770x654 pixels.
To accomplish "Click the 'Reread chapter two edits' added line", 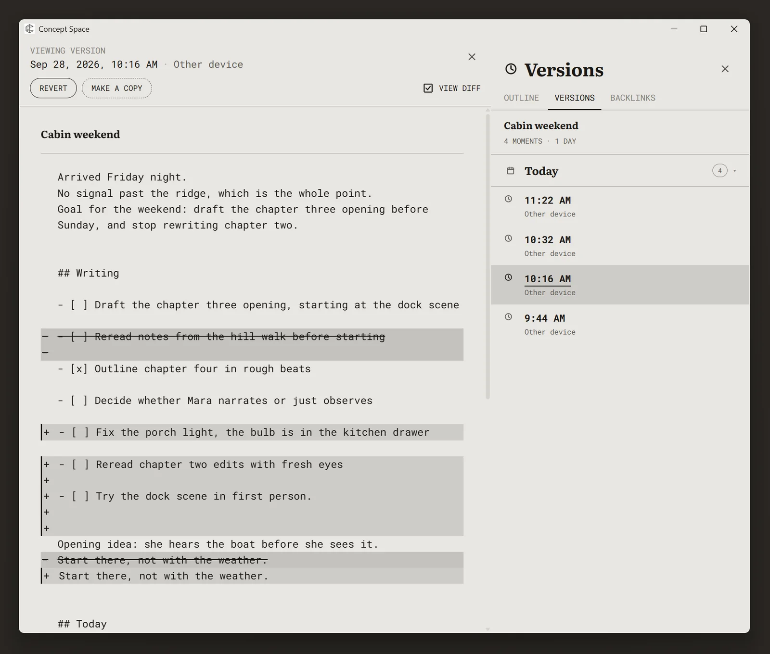I will [252, 465].
